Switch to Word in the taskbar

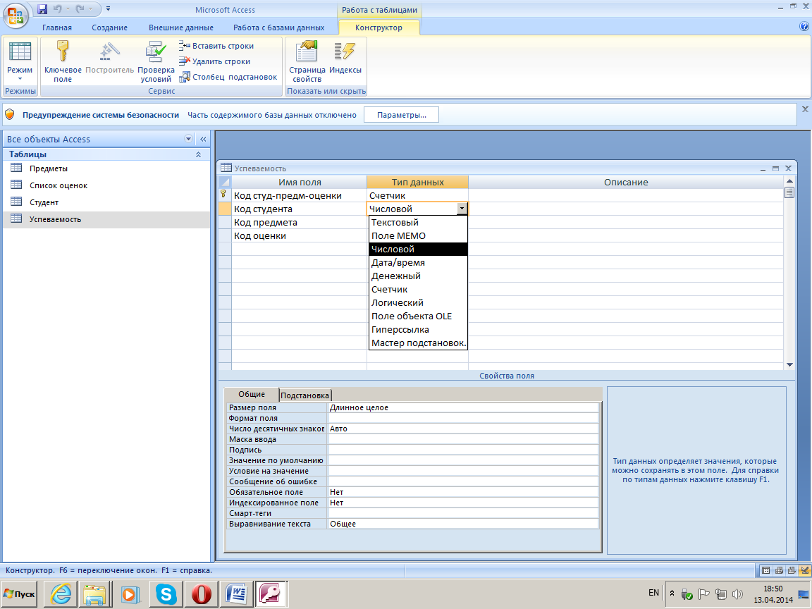[236, 593]
